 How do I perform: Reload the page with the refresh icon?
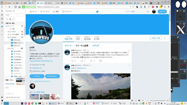click(x=15, y=7)
